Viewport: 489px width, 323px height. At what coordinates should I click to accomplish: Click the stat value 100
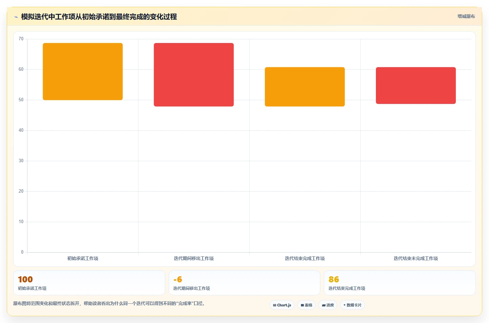(x=25, y=279)
